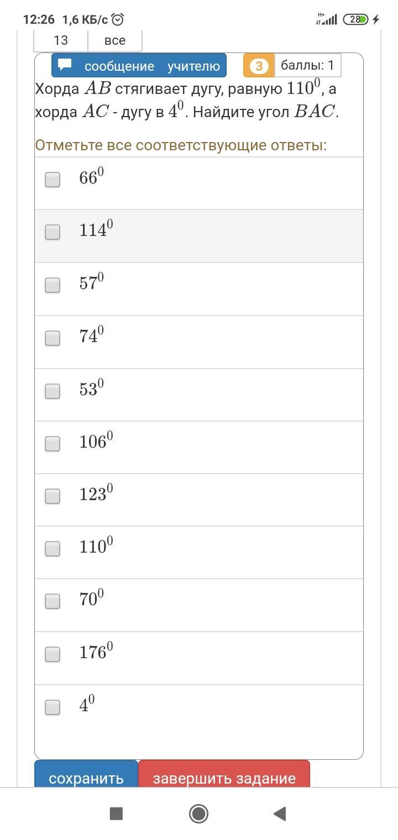Check the 66° answer checkbox
This screenshot has width=398, height=840.
(x=53, y=180)
